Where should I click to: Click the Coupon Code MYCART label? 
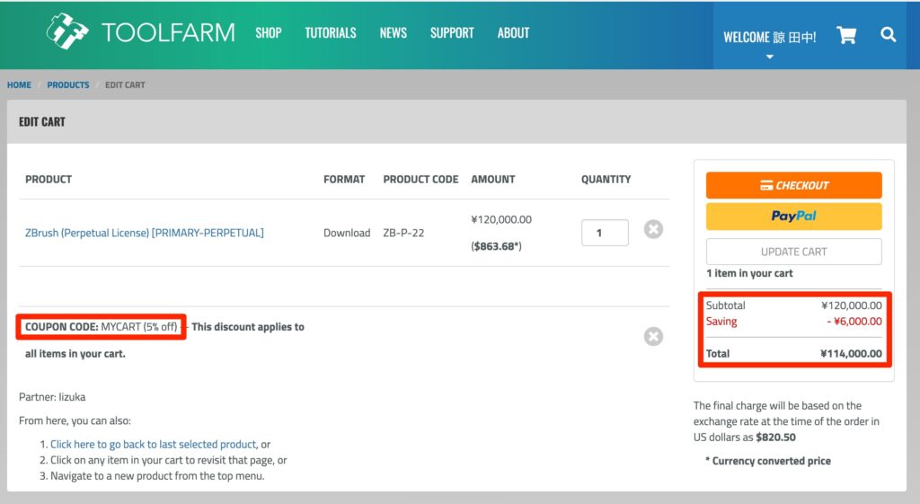101,327
